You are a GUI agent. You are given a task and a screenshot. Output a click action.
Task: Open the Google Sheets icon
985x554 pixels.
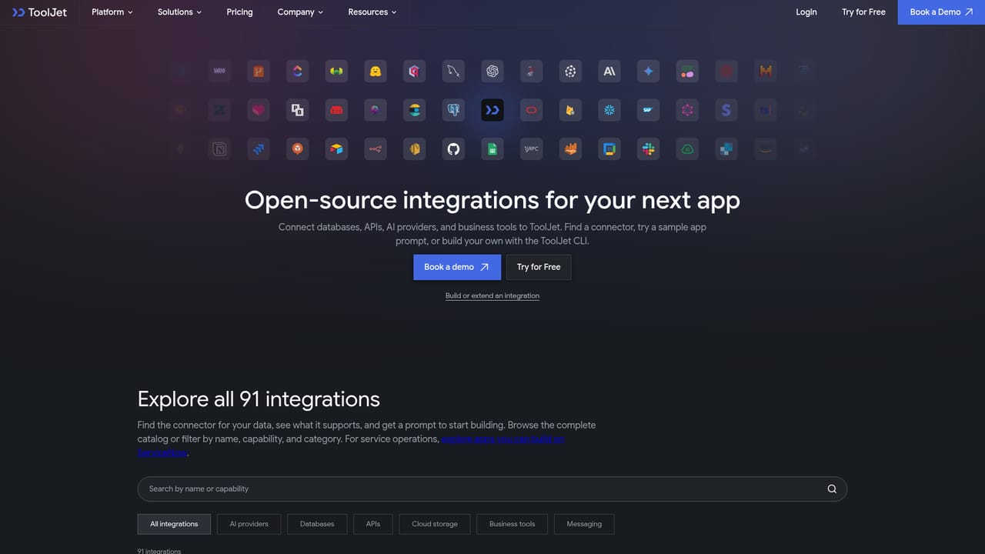(492, 149)
